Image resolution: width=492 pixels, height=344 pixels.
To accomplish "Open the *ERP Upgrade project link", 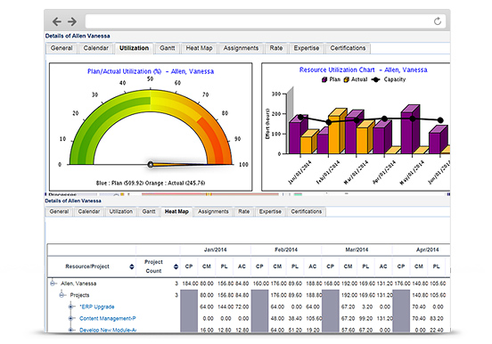I will coord(97,307).
